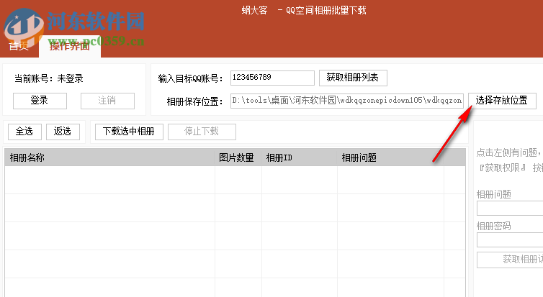Start download with 下载选中相册

(x=129, y=132)
